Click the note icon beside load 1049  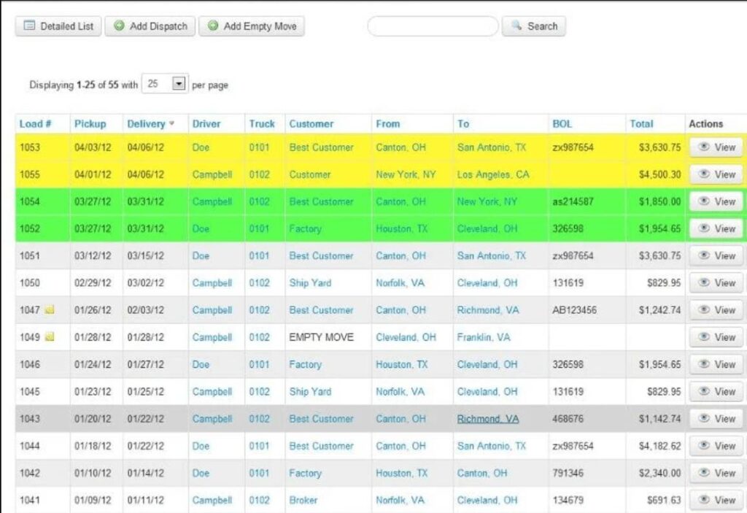[x=50, y=337]
